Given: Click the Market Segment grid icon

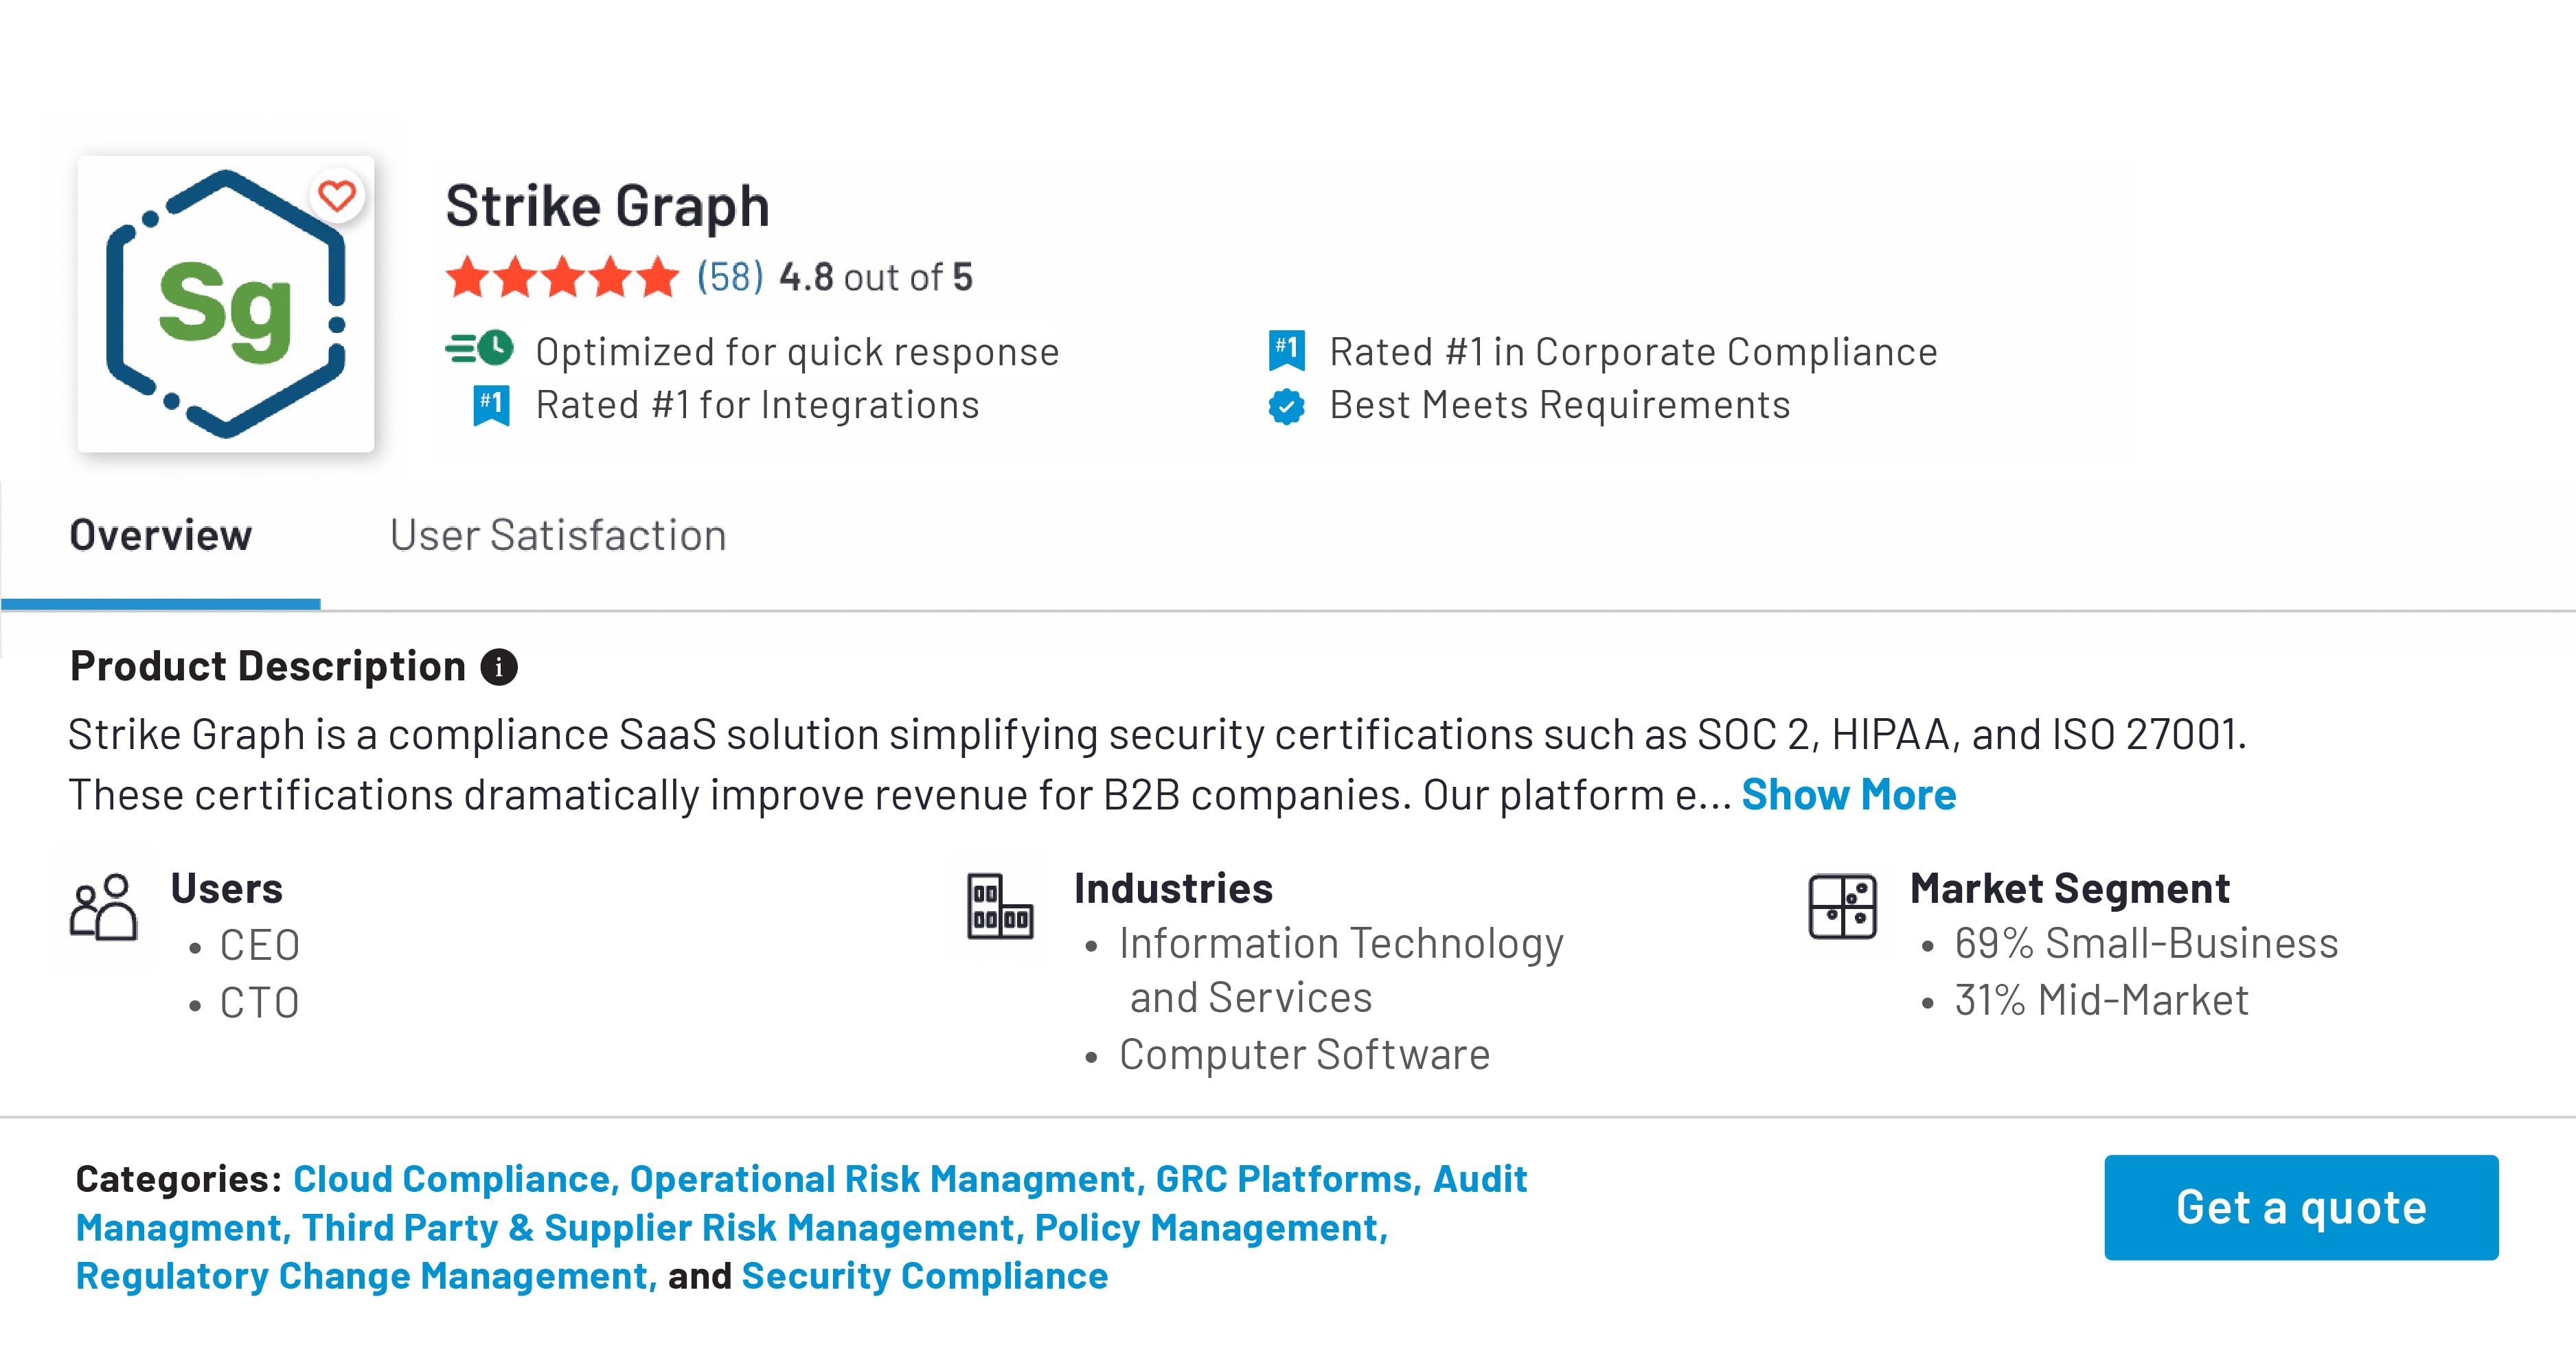Looking at the screenshot, I should click(x=1842, y=907).
